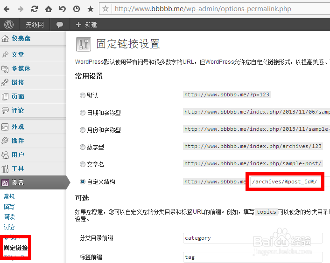Click the 链接 chain icon
330x263 pixels.
coord(5,82)
